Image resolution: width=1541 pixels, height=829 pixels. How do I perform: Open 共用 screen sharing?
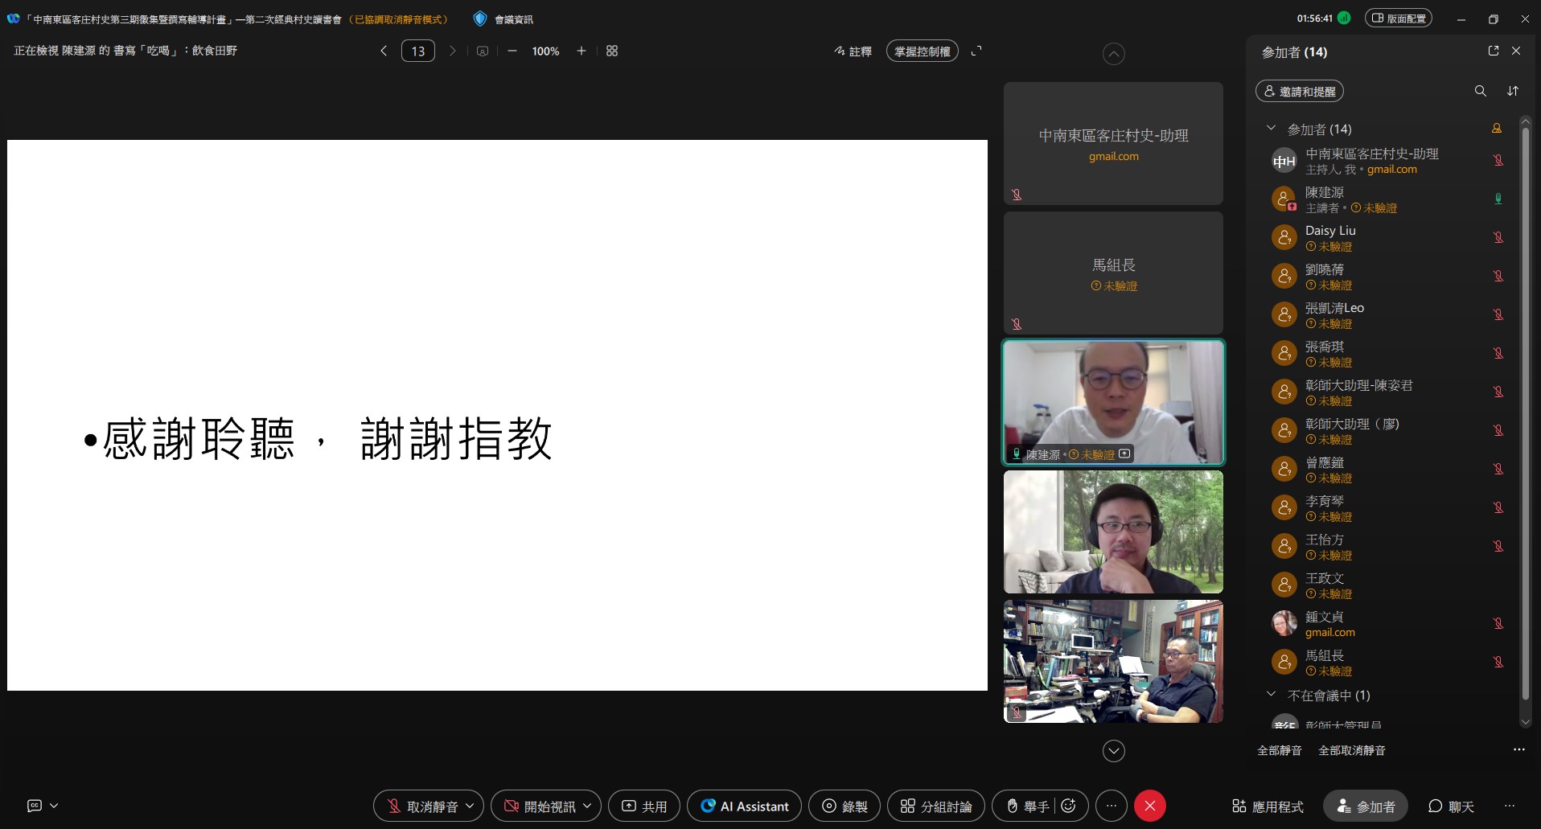pos(643,806)
